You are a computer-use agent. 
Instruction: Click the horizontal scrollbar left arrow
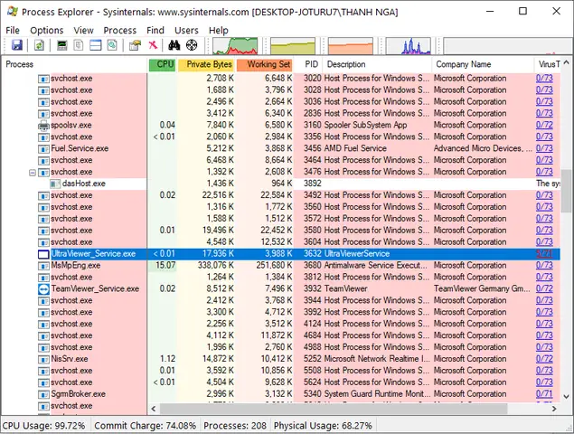[x=154, y=409]
